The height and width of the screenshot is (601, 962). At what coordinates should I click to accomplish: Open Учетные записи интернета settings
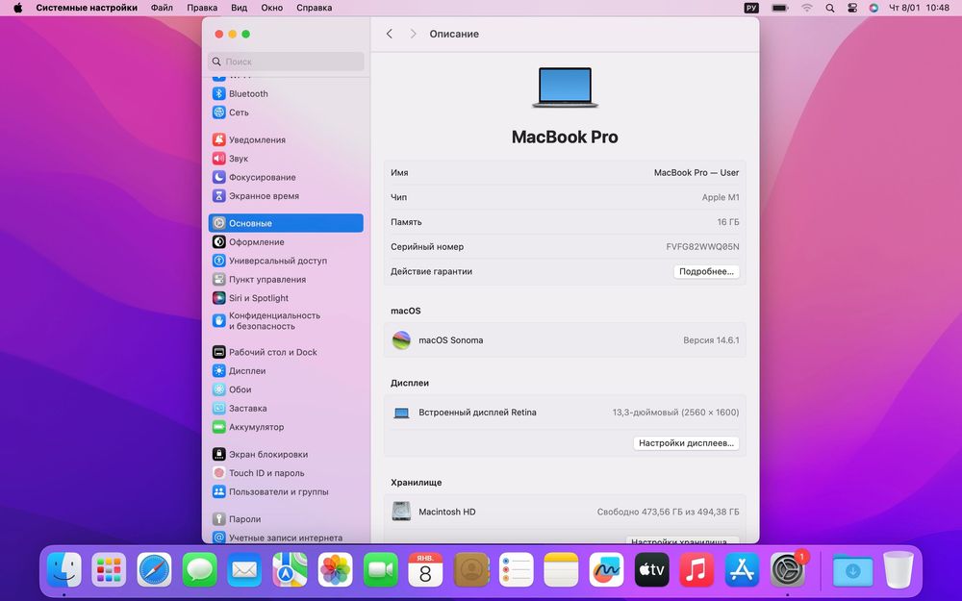pyautogui.click(x=286, y=538)
